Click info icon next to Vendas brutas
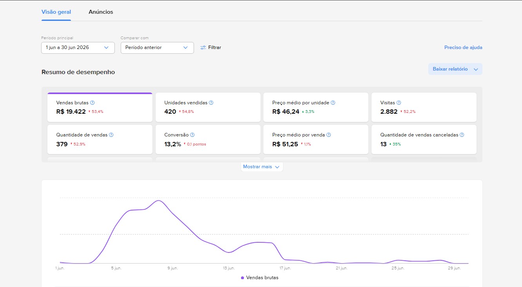 [92, 103]
